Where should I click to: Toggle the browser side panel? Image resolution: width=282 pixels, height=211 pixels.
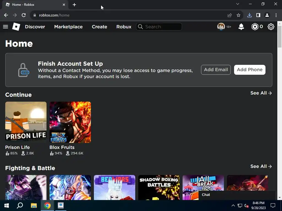(258, 15)
